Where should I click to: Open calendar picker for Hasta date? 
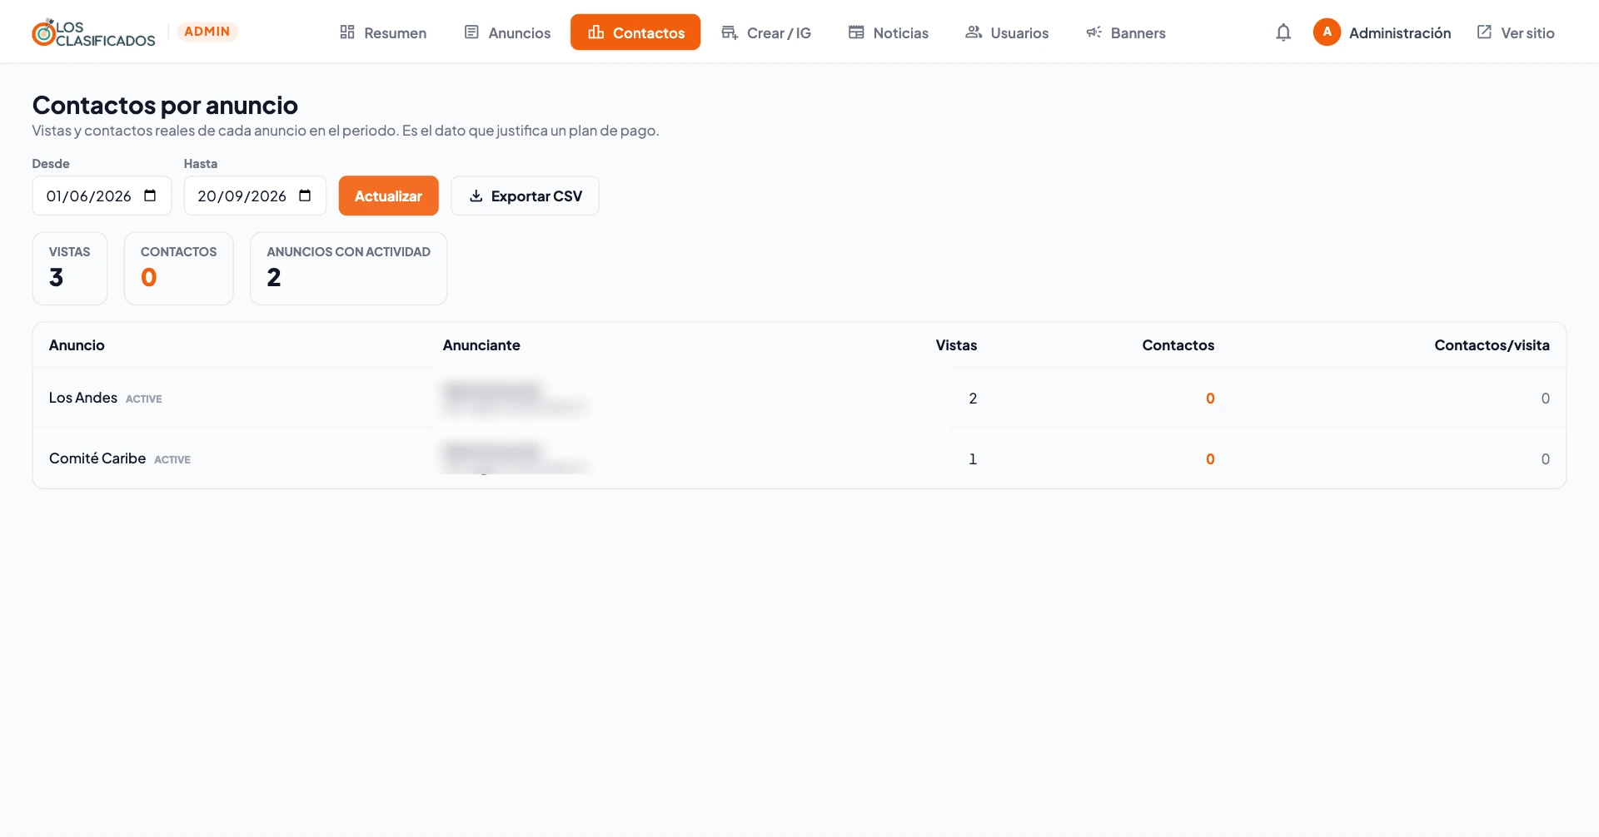tap(305, 196)
